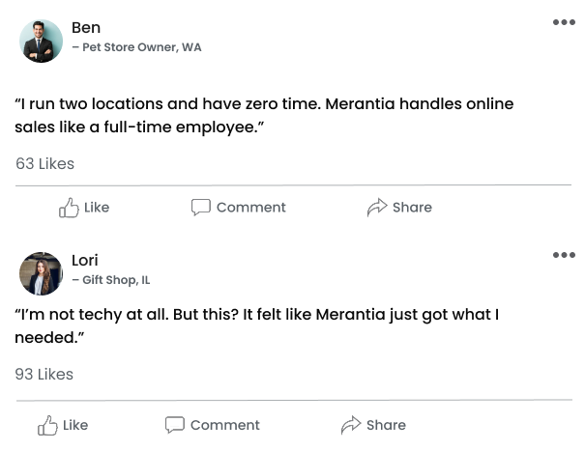Click the share arrow icon on Lori's post
This screenshot has width=585, height=451.
click(x=351, y=426)
